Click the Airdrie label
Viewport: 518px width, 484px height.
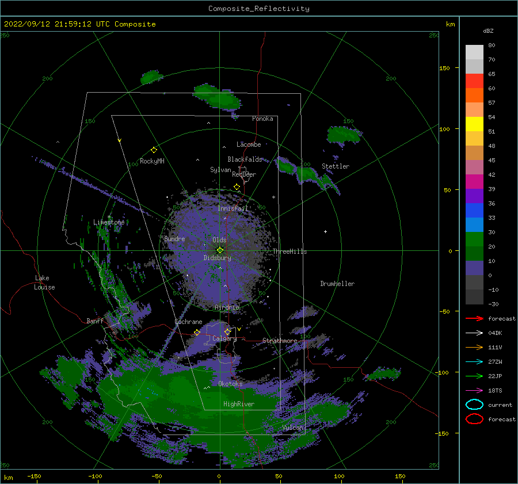tap(227, 307)
